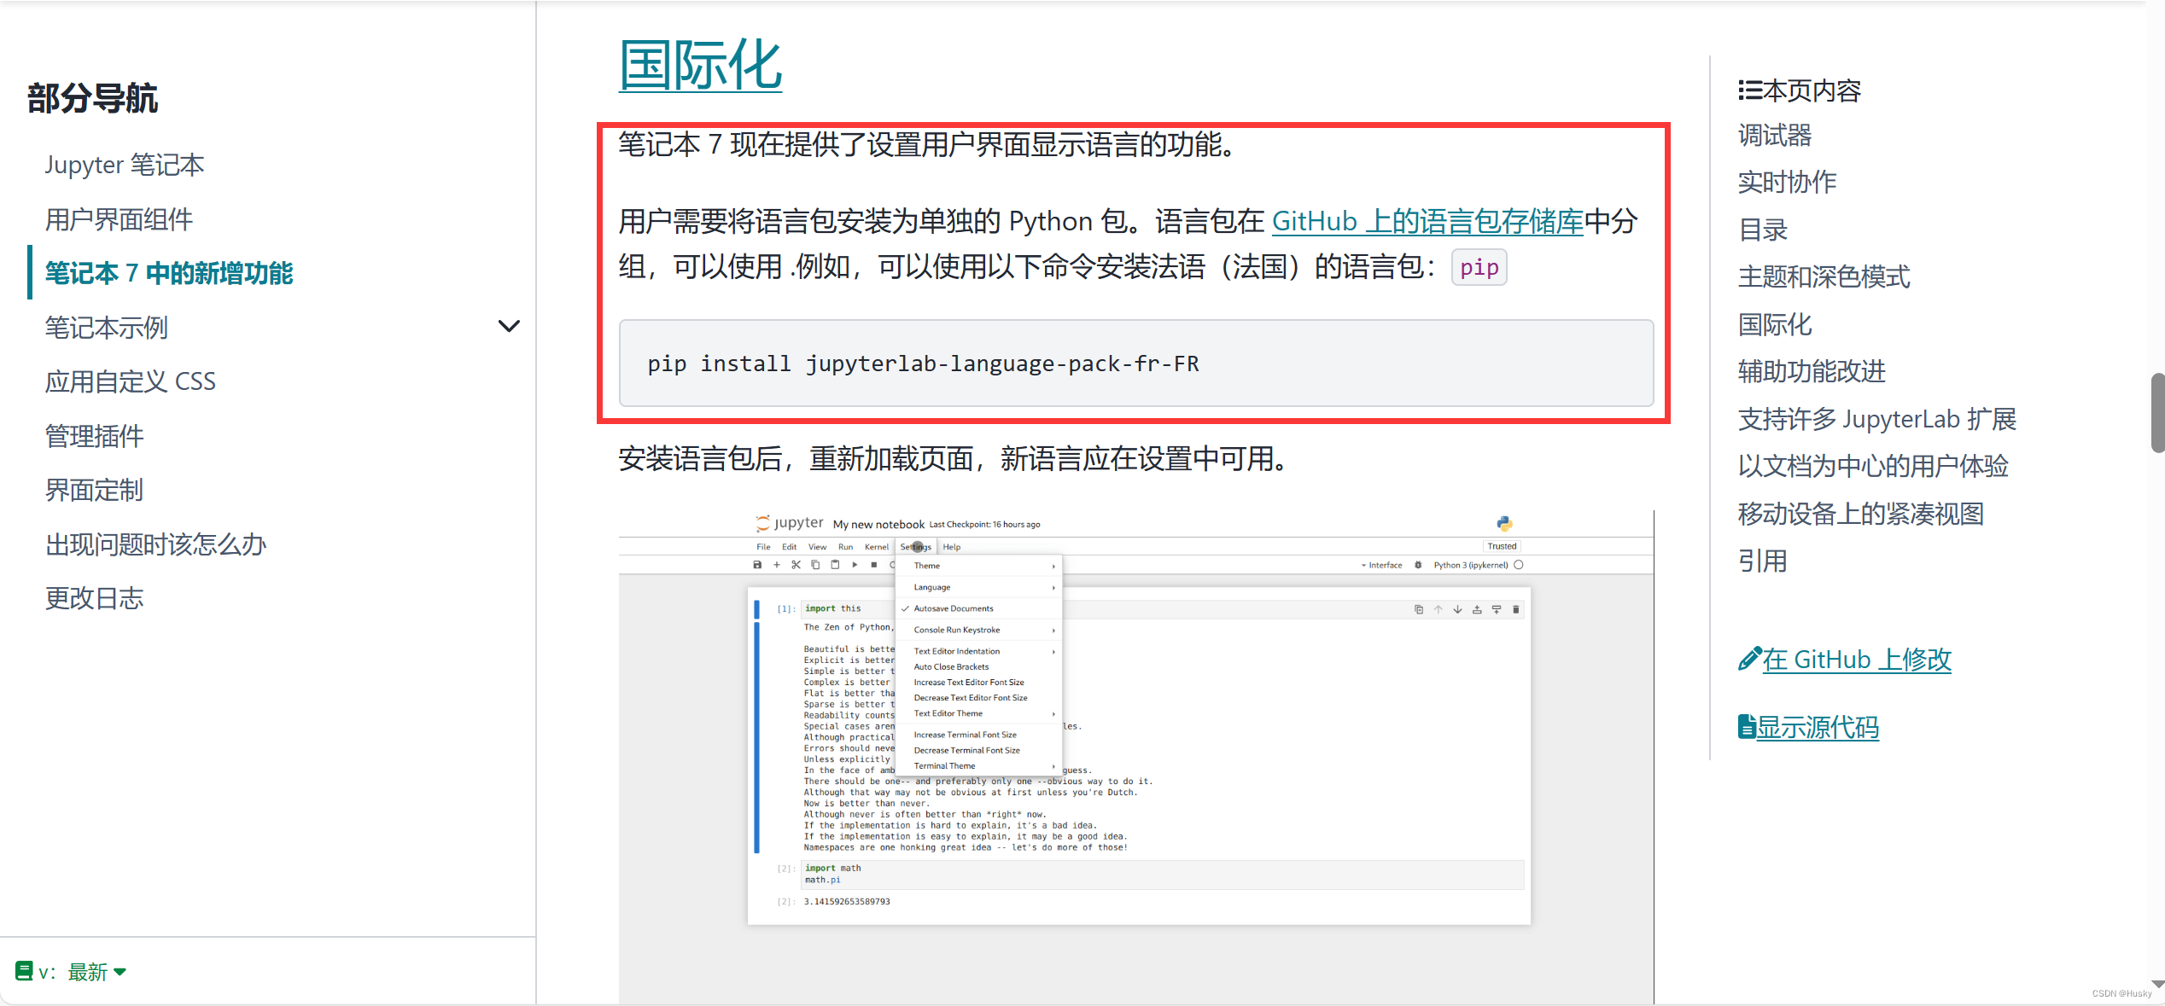This screenshot has height=1006, width=2165.
Task: Cut the cell using the scissors icon
Action: tap(796, 565)
